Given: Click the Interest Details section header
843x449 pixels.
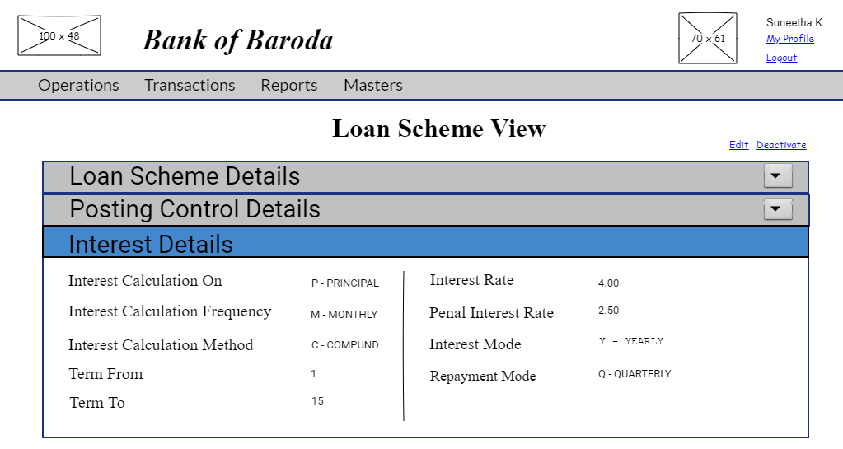Looking at the screenshot, I should [x=425, y=242].
